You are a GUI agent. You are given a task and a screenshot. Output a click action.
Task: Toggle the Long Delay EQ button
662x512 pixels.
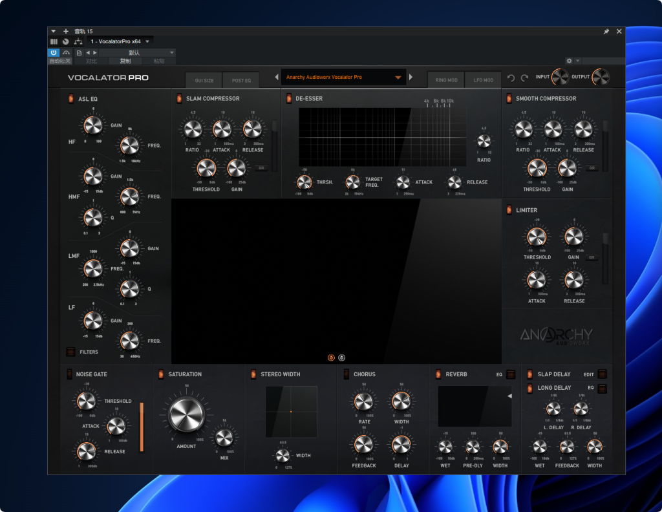pos(603,388)
